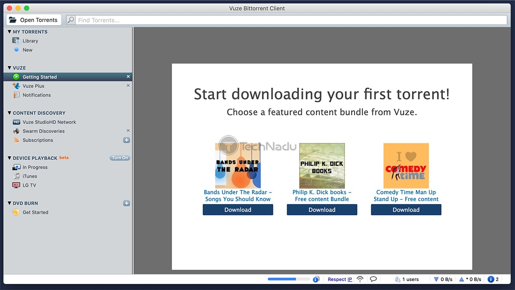The height and width of the screenshot is (290, 515).
Task: Click the "* 0 B/s" upload speed text
Action: tap(473, 279)
